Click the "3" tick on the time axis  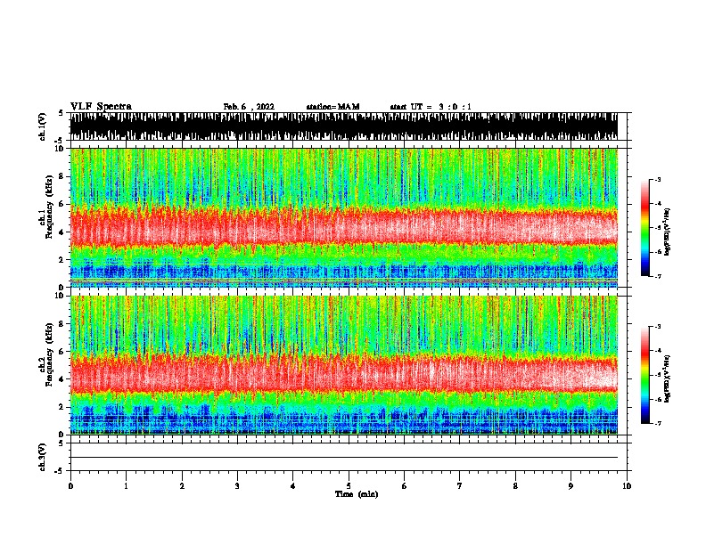point(237,486)
